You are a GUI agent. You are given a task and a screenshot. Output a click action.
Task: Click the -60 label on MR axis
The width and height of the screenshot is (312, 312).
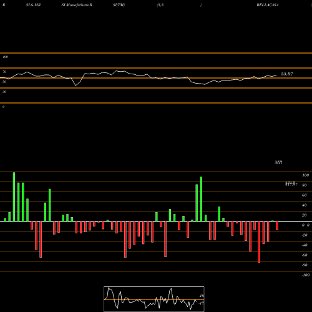tap(305, 255)
